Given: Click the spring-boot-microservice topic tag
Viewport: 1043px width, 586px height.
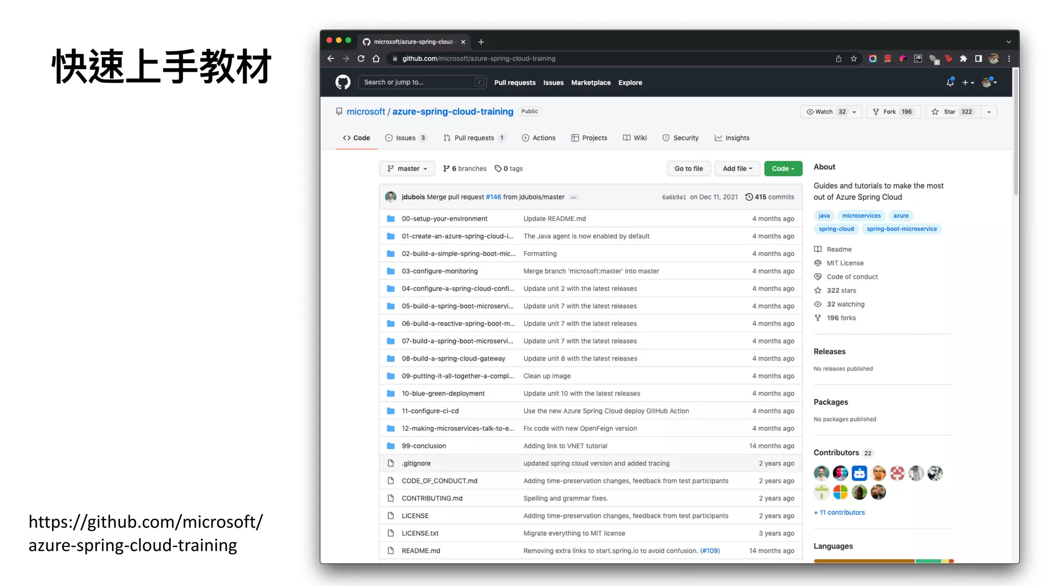Looking at the screenshot, I should 901,229.
